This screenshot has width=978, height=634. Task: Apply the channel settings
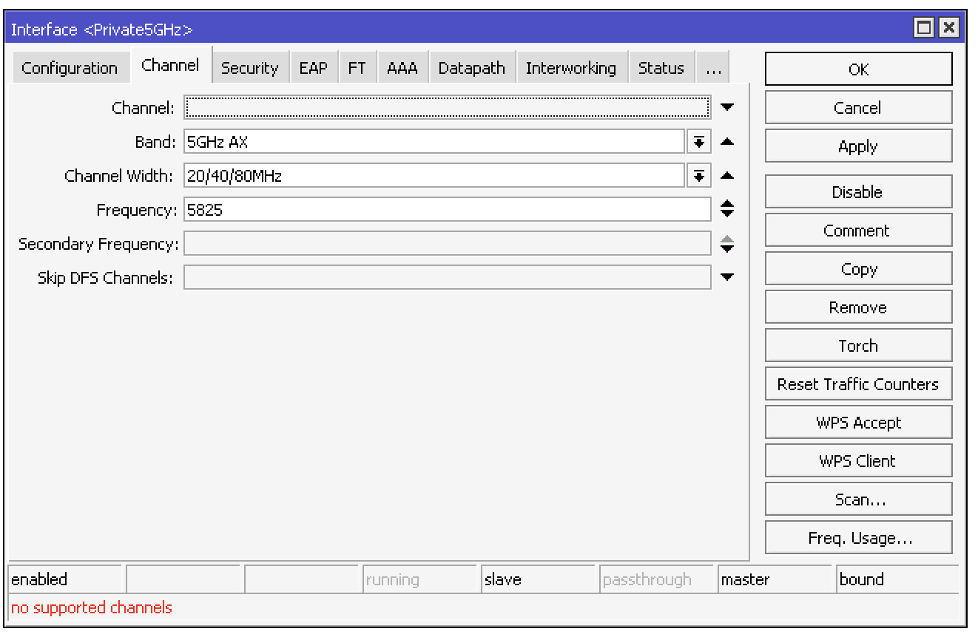[x=857, y=146]
